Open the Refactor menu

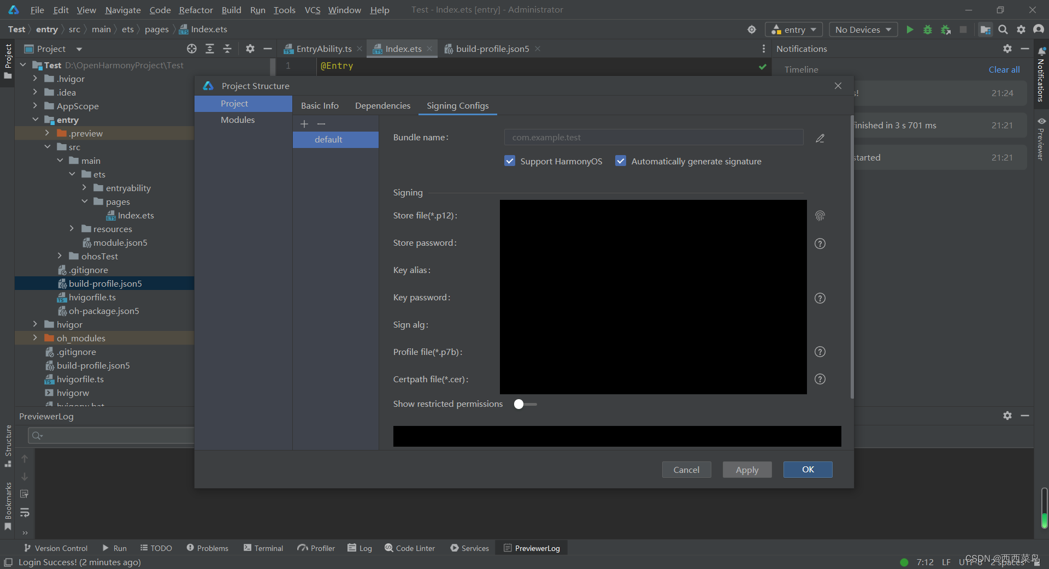coord(196,10)
